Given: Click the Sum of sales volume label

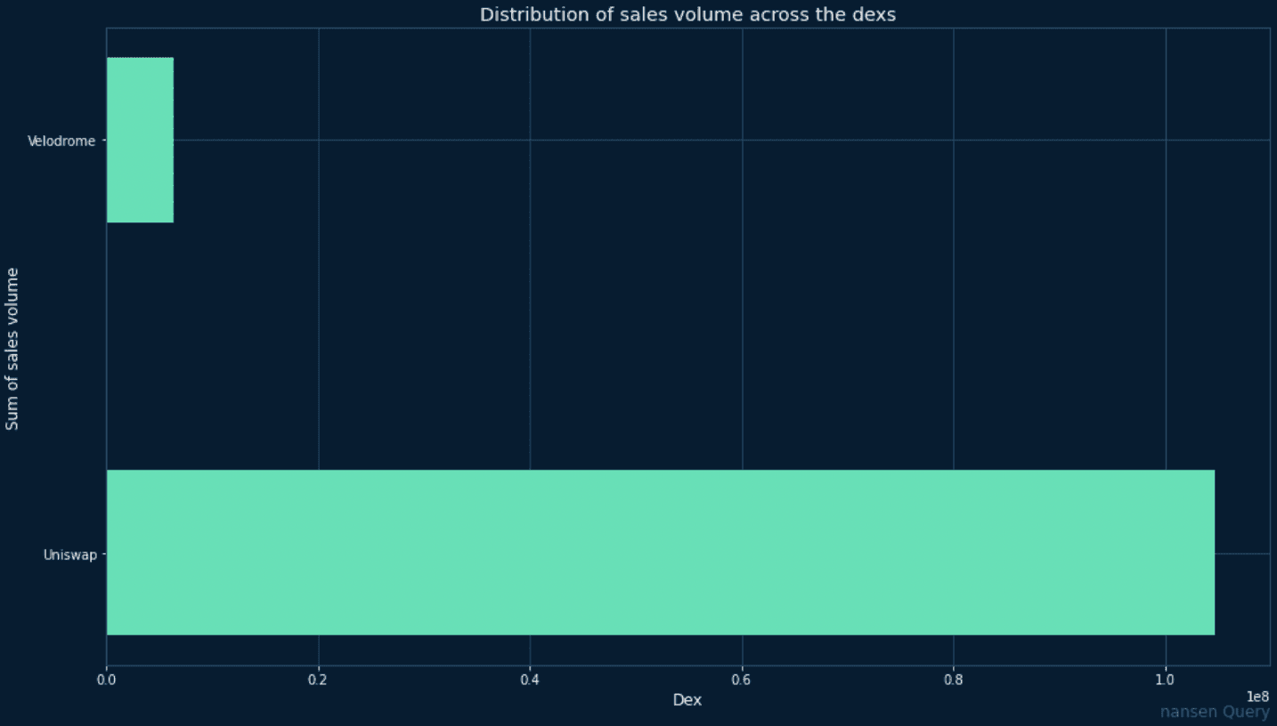Looking at the screenshot, I should tap(12, 347).
